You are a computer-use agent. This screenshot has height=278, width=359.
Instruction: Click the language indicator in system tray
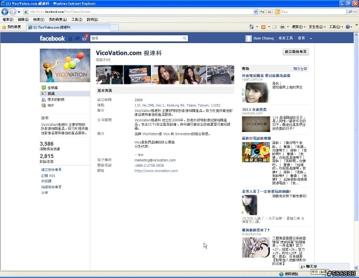coord(320,272)
